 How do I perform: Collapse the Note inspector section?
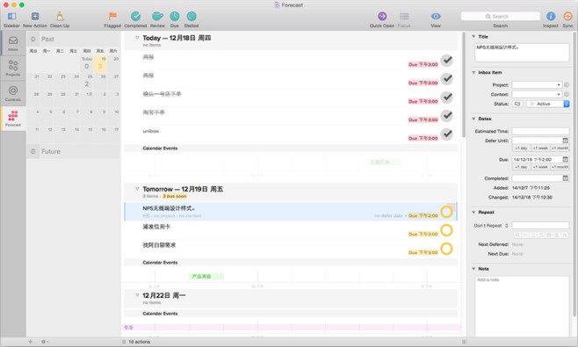(473, 269)
